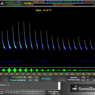Click the call intervals list of numbers
The height and width of the screenshot is (95, 95).
(25, 92)
